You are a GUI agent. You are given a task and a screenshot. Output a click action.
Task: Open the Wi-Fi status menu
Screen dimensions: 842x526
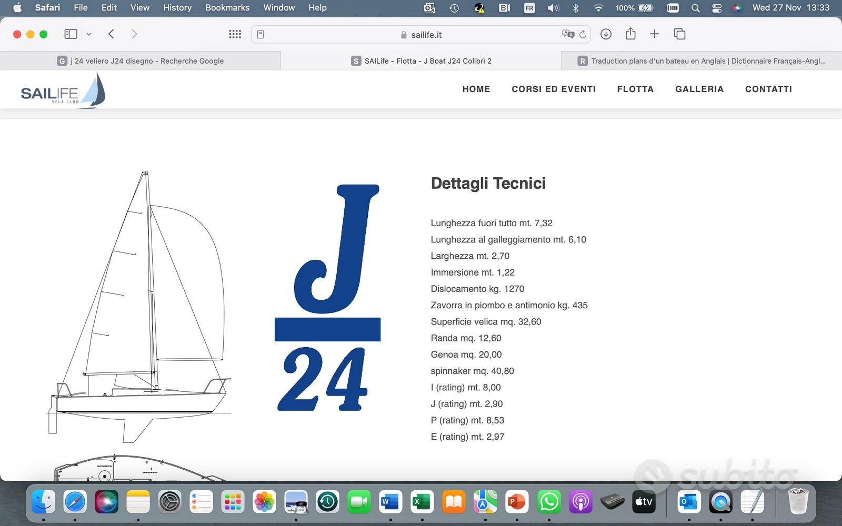(598, 8)
